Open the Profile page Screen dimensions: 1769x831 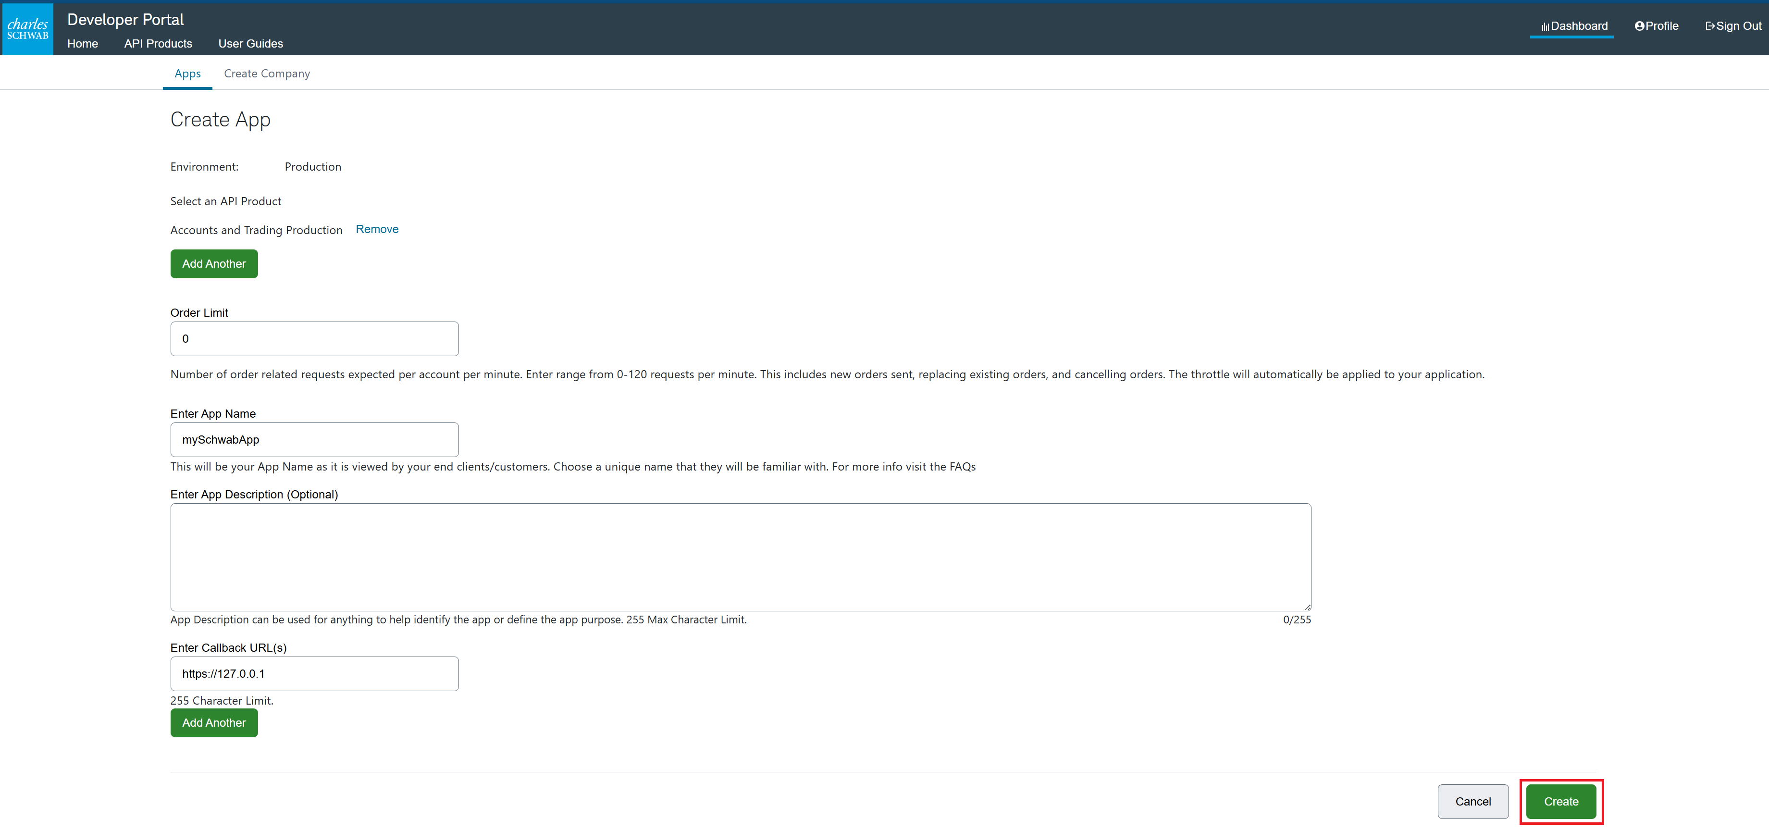click(1657, 26)
